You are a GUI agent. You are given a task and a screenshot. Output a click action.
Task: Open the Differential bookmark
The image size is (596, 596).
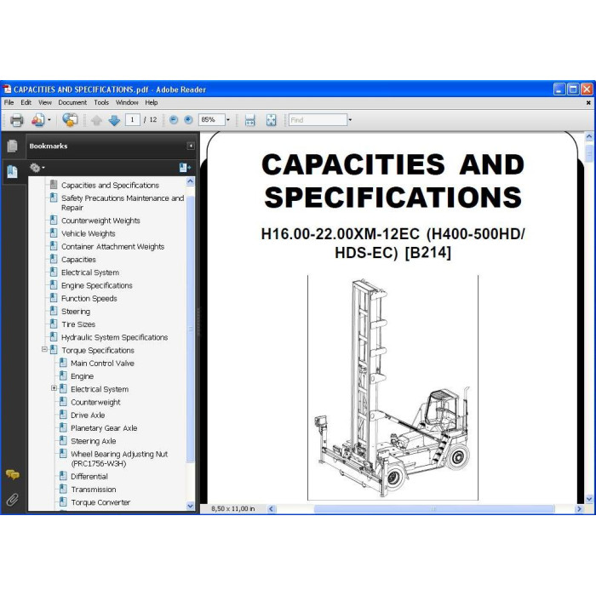pos(89,476)
